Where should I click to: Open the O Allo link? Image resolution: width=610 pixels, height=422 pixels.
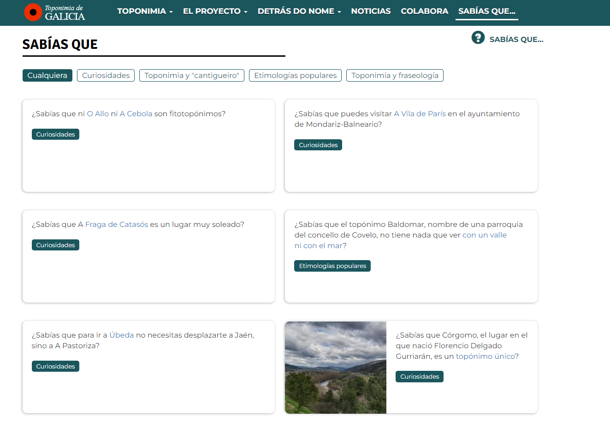pyautogui.click(x=98, y=114)
